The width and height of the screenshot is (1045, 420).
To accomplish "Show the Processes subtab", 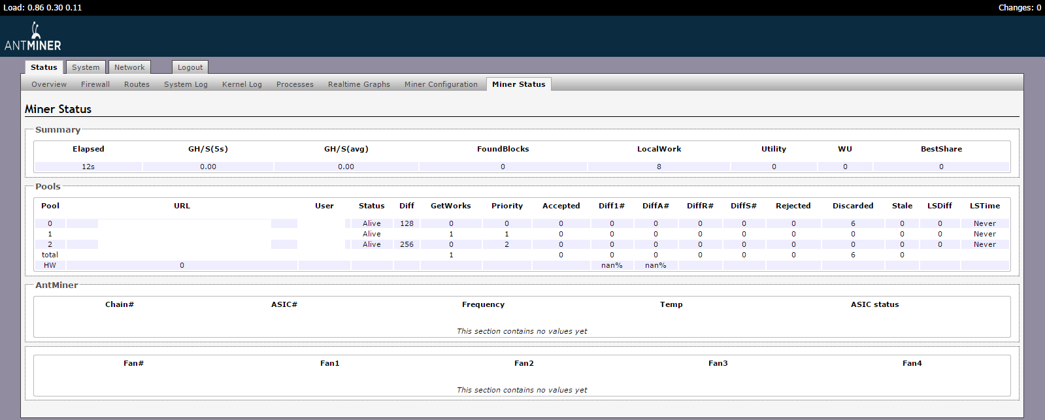I will point(295,84).
